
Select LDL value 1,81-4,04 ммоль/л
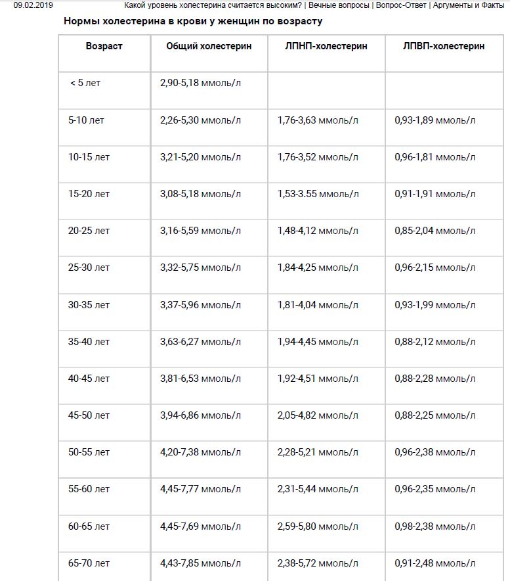pyautogui.click(x=318, y=305)
